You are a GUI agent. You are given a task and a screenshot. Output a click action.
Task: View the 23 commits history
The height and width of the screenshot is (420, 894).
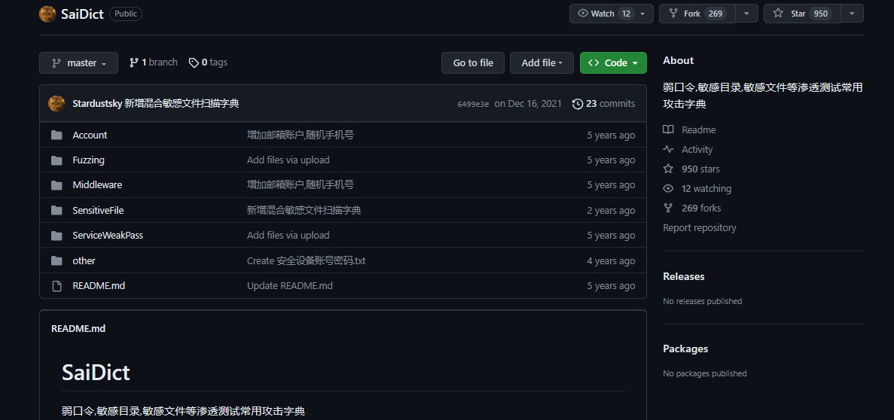pyautogui.click(x=604, y=104)
